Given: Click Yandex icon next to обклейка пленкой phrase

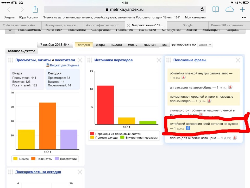Looking at the screenshot, I should pyautogui.click(x=184, y=78).
